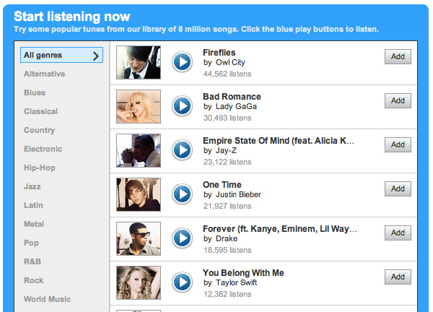Click Add button next to Bad Romance
Image resolution: width=433 pixels, height=312 pixels.
point(398,101)
